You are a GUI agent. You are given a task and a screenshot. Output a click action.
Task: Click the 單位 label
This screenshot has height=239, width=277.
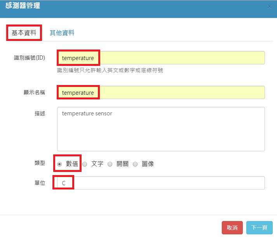[40, 182]
